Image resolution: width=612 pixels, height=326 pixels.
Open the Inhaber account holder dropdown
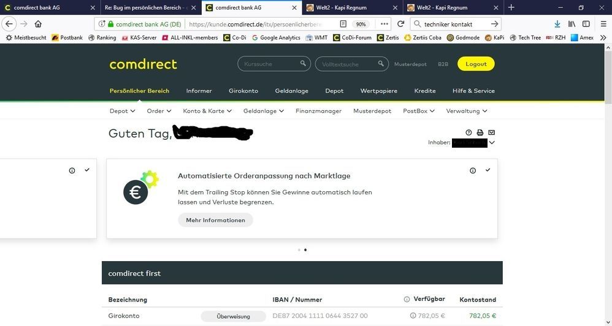click(492, 143)
